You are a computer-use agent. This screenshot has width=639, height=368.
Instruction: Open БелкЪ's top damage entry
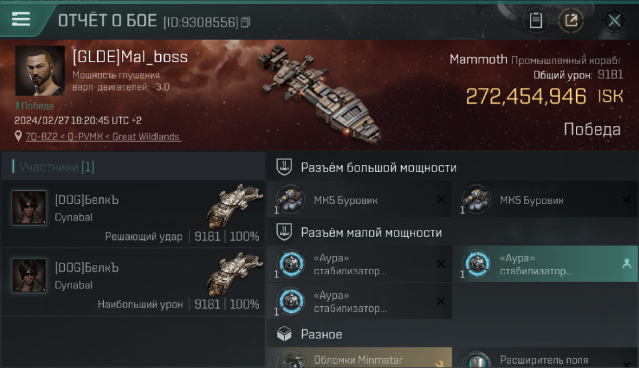[x=133, y=282]
